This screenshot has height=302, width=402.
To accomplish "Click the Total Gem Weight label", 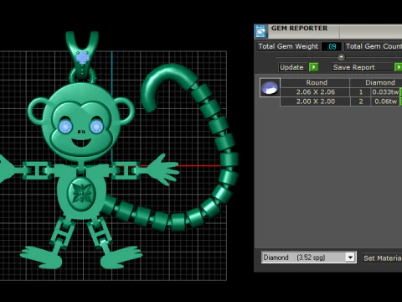I will click(x=288, y=46).
